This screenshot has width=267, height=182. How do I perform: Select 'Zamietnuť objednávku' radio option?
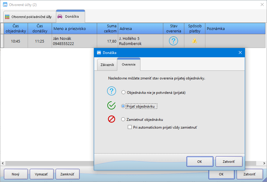click(123, 119)
